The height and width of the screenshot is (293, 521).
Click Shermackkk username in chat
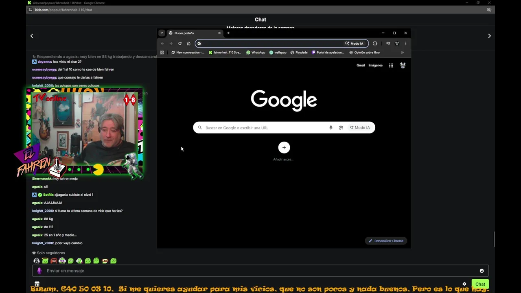42,179
